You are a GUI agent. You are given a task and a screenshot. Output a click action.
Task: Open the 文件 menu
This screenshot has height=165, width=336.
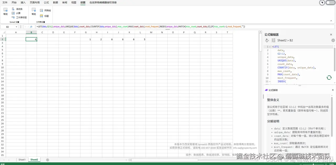point(5,2)
